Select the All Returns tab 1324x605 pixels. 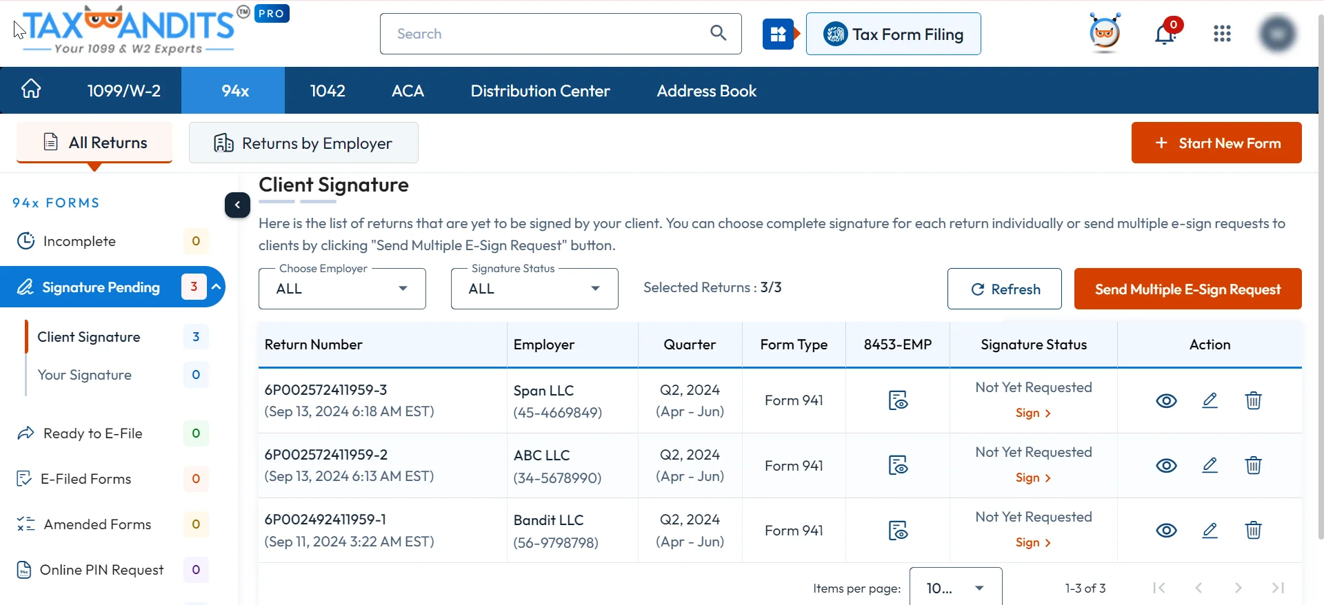[x=94, y=143]
